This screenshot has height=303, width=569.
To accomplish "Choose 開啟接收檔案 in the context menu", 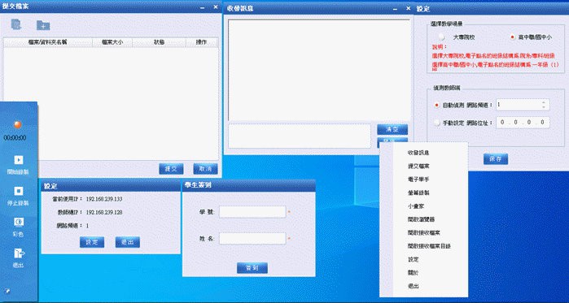I will 424,233.
